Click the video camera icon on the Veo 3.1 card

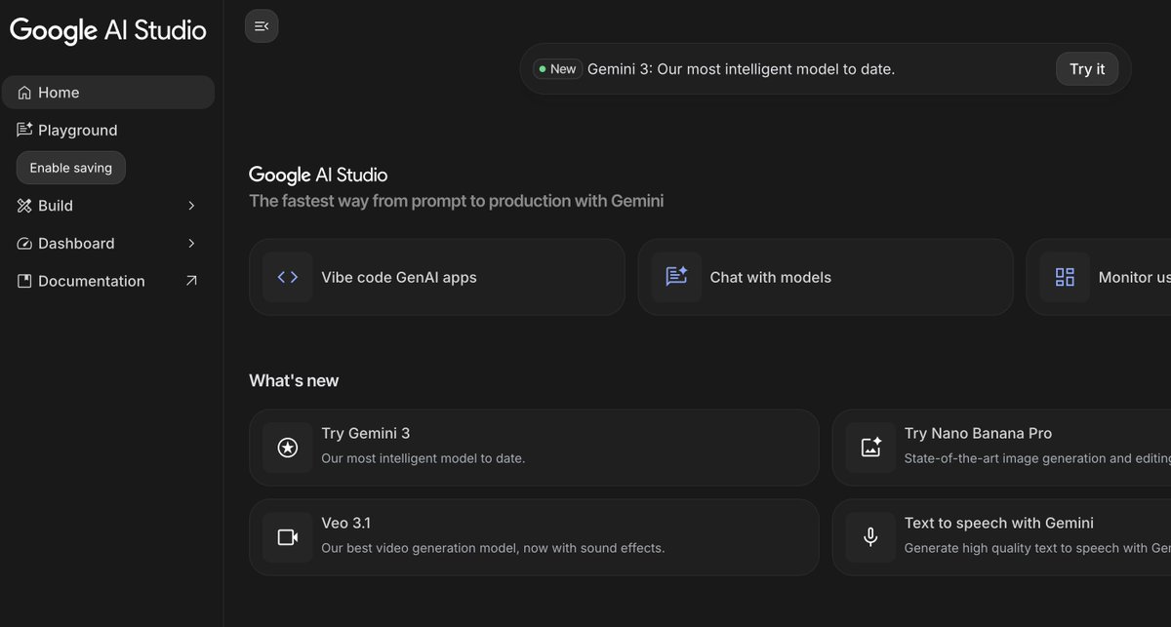288,537
